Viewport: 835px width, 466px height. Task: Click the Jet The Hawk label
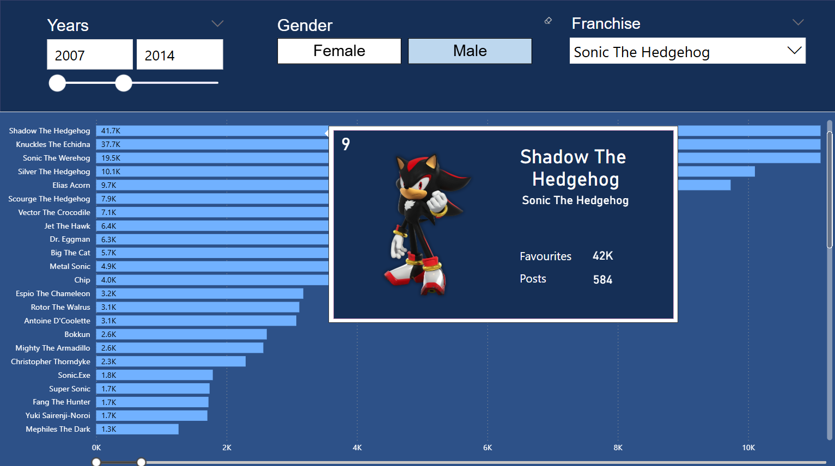[x=68, y=226]
